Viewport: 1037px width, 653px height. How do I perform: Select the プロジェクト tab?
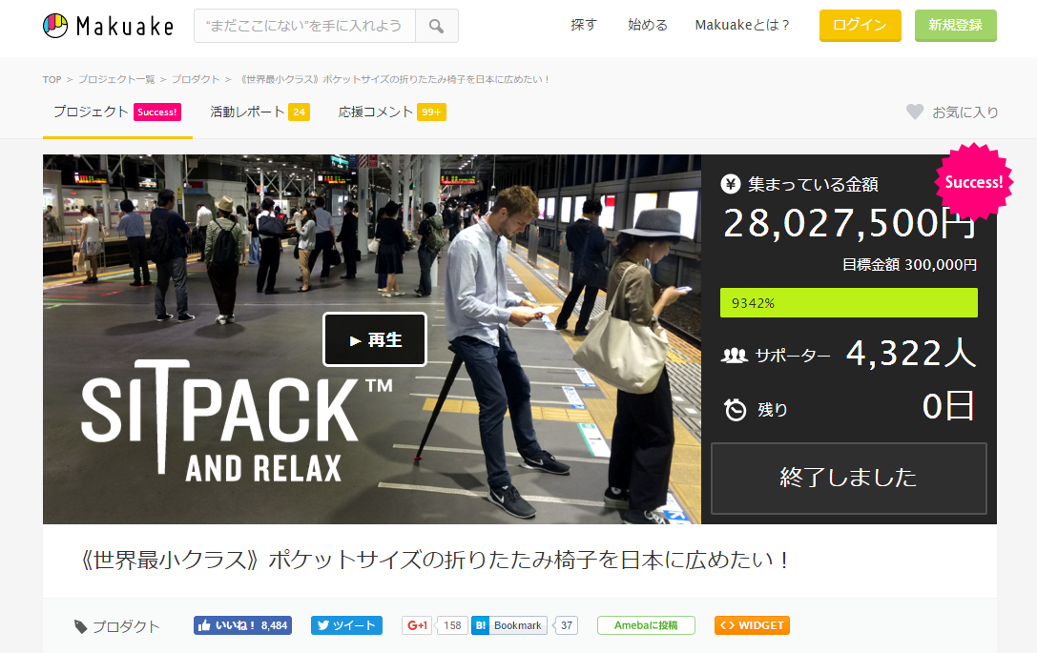click(117, 112)
